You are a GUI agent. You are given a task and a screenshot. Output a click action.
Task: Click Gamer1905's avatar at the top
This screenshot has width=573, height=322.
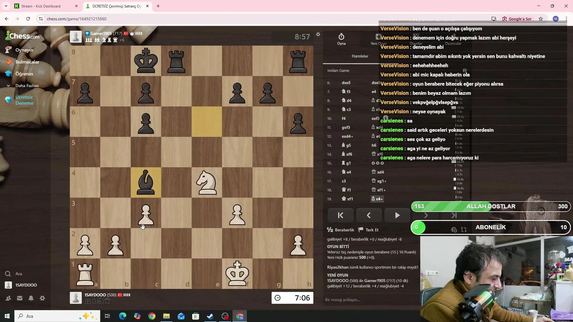(x=76, y=37)
